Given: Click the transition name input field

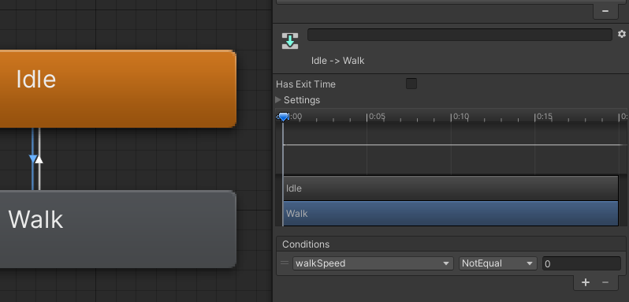Looking at the screenshot, I should tap(460, 35).
